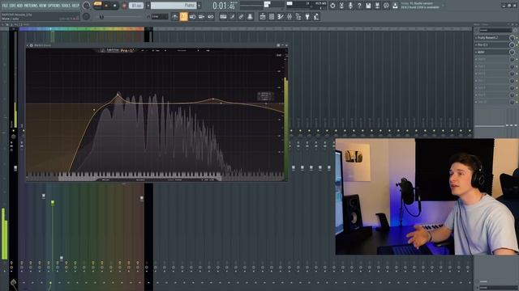Click the one-click recording microphone icon
The height and width of the screenshot is (291, 519).
[x=350, y=6]
